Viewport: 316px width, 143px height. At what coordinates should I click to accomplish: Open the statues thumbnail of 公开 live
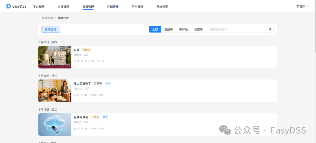click(x=55, y=57)
